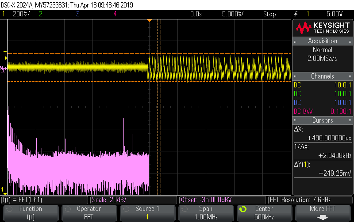
Task: Open the Acquisition panel header
Action: pyautogui.click(x=323, y=41)
